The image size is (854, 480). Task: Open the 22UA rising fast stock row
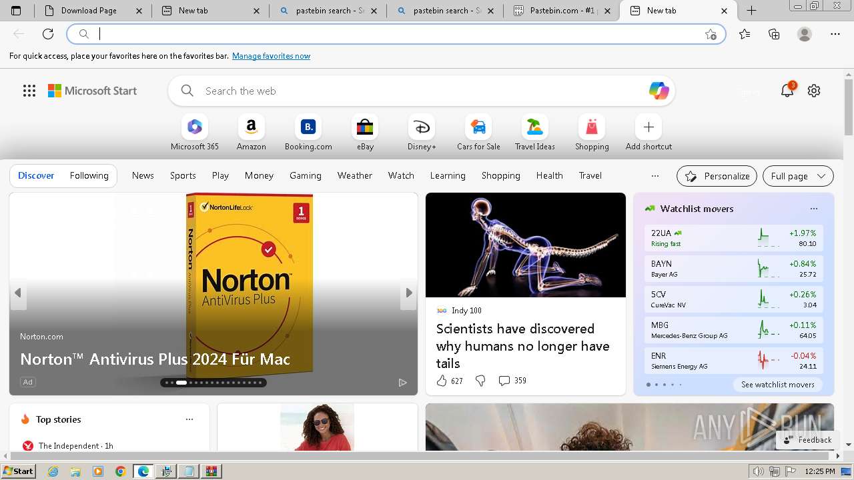(x=734, y=238)
